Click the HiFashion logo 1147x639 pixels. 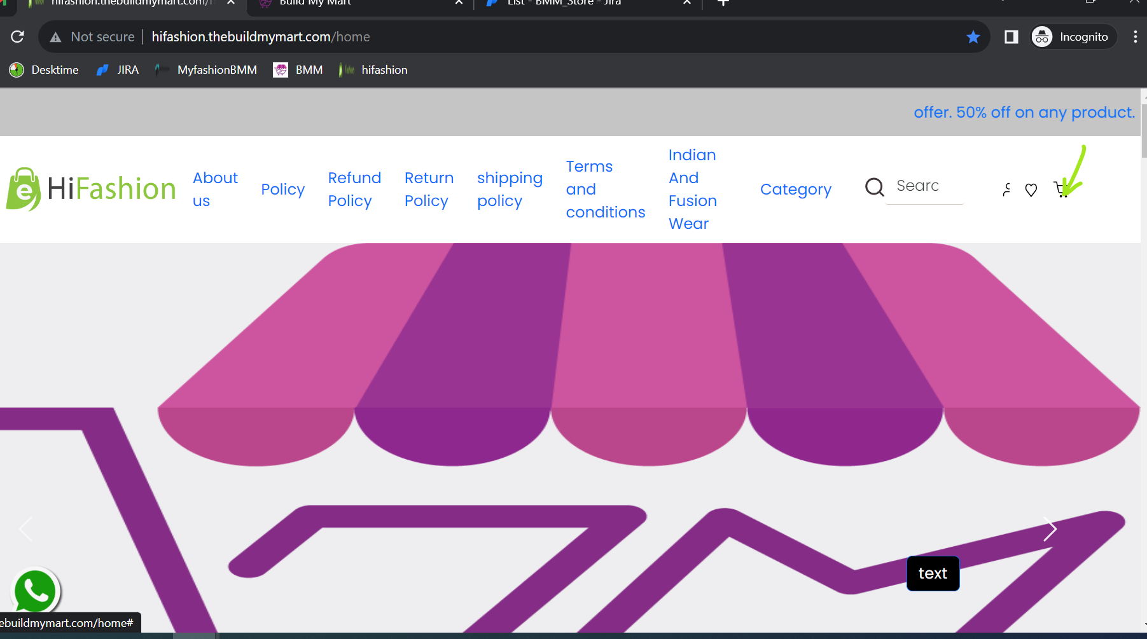pyautogui.click(x=91, y=189)
